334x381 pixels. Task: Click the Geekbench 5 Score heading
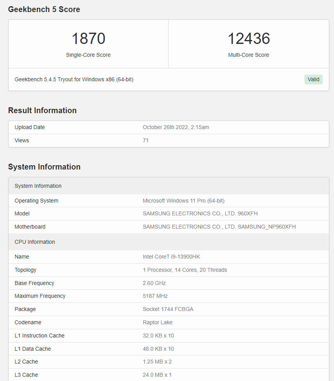pos(44,9)
